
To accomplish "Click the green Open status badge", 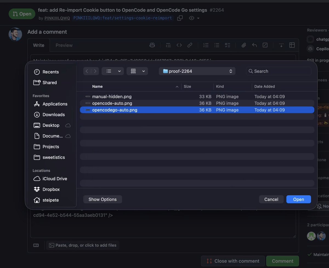I will [22, 14].
